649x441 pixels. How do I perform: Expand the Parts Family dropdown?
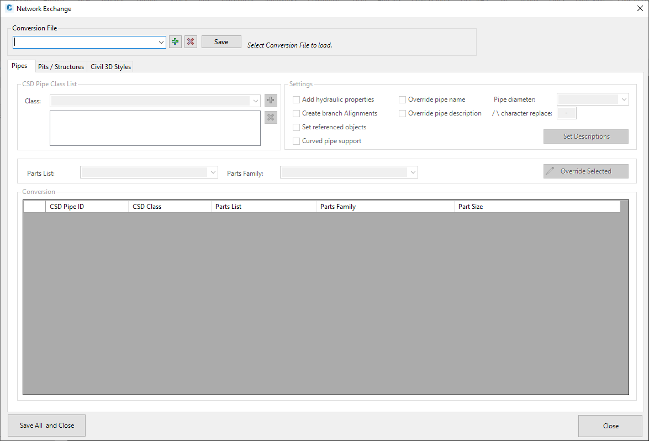(412, 172)
